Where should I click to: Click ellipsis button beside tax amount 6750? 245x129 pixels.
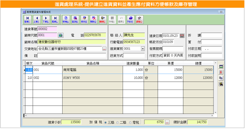pos(167,122)
